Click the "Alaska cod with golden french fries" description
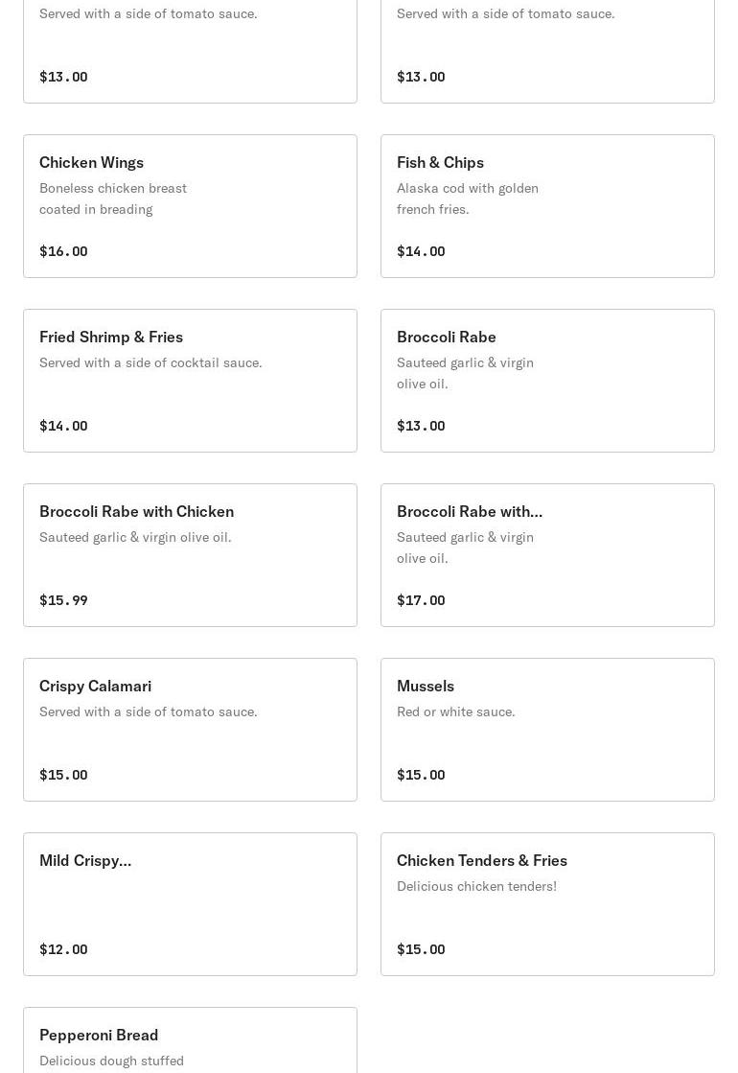 click(x=468, y=198)
